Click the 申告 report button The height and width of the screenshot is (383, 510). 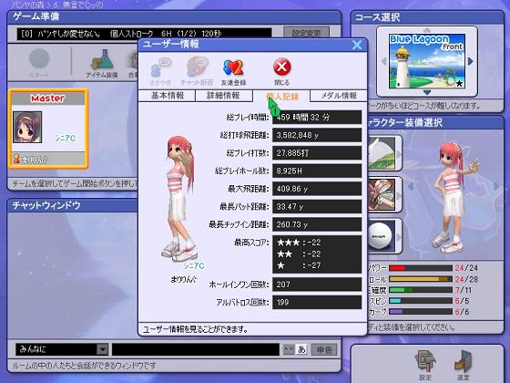(x=324, y=349)
